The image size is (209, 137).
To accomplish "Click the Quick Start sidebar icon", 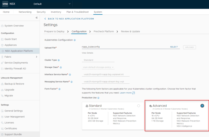I will pyautogui.click(x=2, y=39).
